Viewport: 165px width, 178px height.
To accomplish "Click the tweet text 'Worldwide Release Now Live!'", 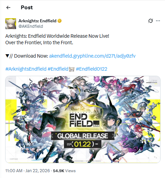I will point(78,36).
